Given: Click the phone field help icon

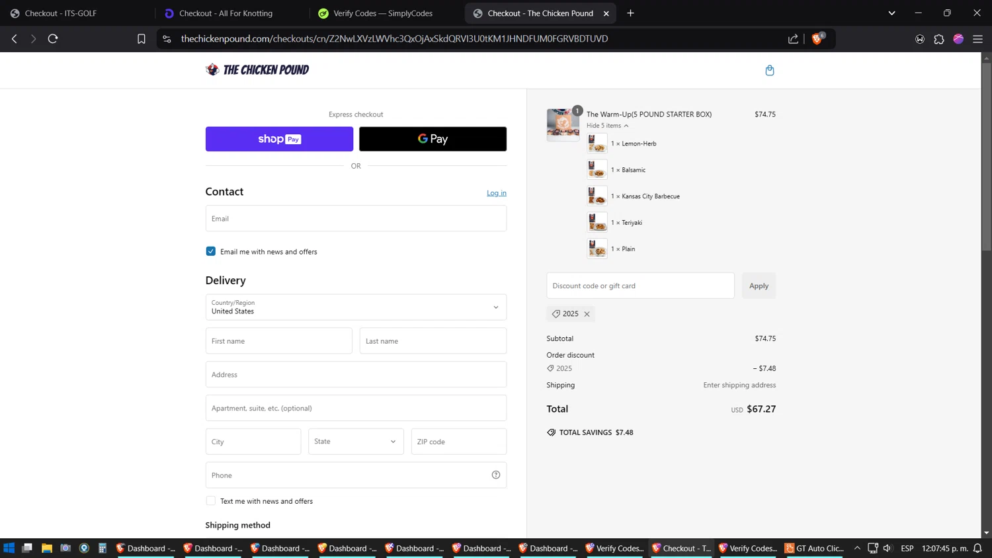Looking at the screenshot, I should click(495, 475).
